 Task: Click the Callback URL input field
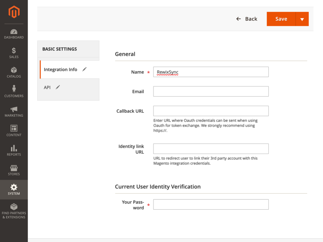click(x=211, y=111)
